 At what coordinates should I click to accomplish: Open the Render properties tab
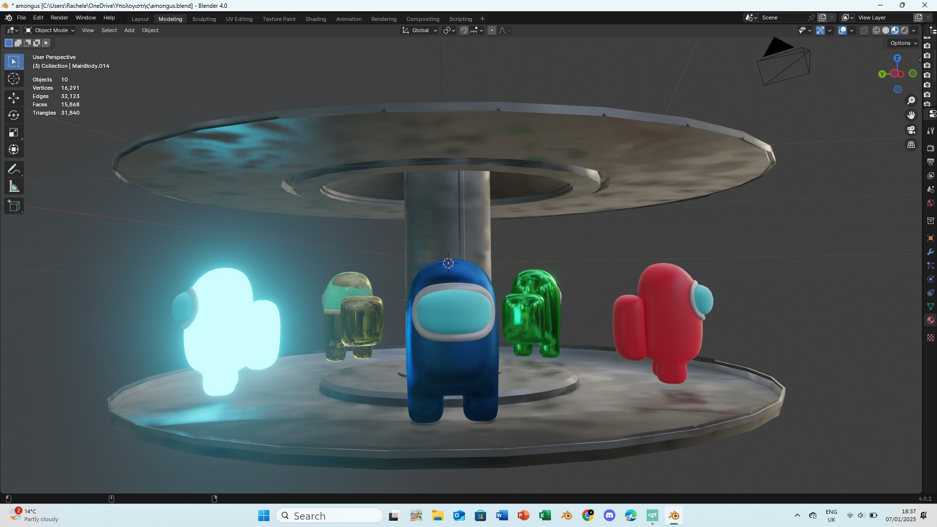(x=931, y=148)
